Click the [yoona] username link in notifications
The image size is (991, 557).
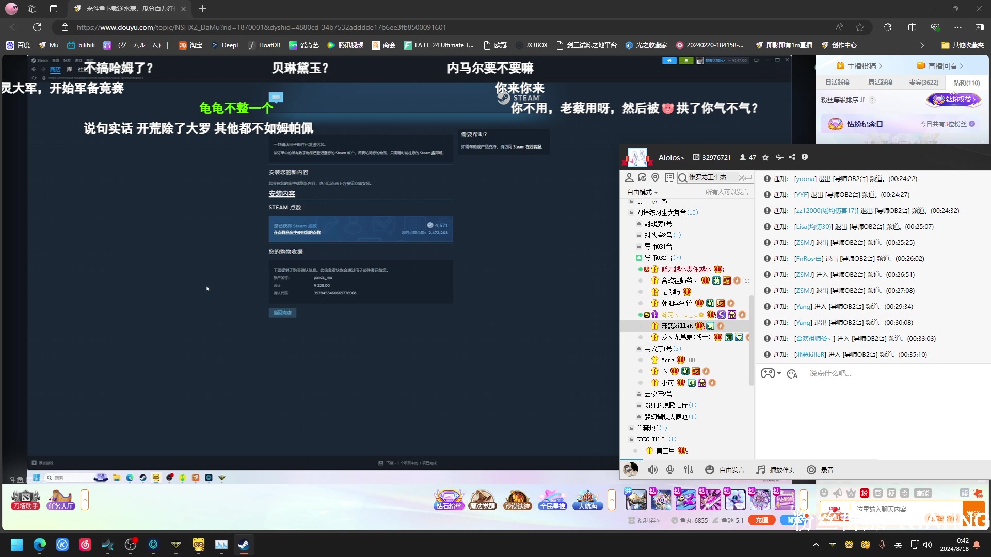pyautogui.click(x=805, y=179)
